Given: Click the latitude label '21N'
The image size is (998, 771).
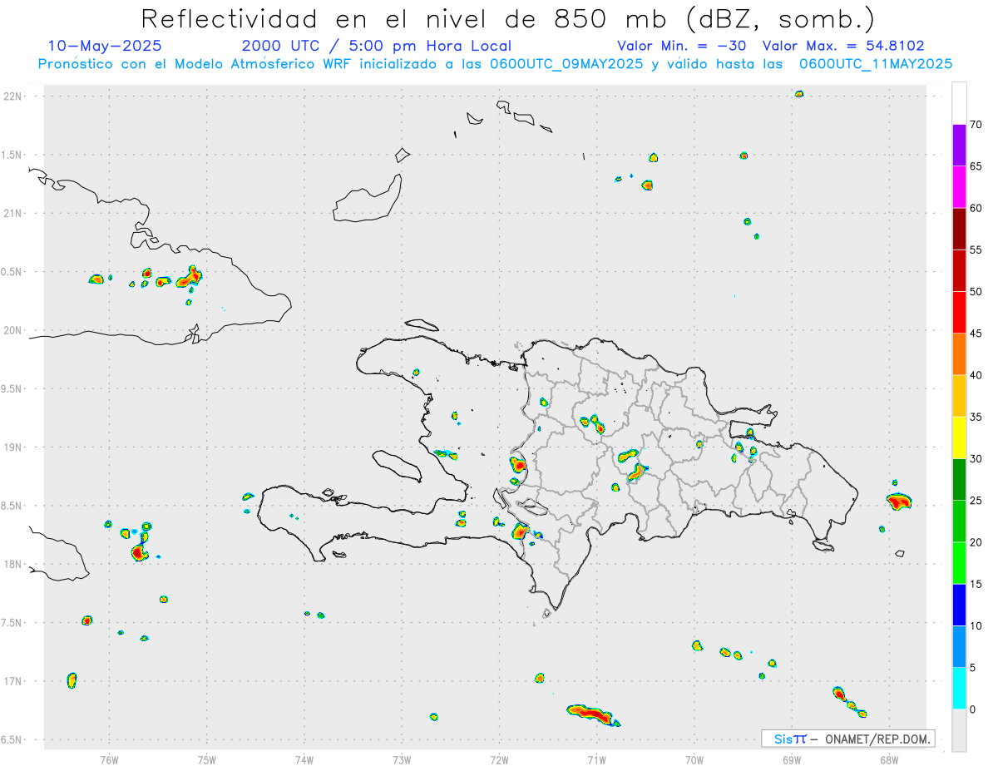Looking at the screenshot, I should 14,213.
